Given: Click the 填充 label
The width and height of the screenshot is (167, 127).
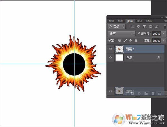Looking at the screenshot, I should tap(147, 41).
